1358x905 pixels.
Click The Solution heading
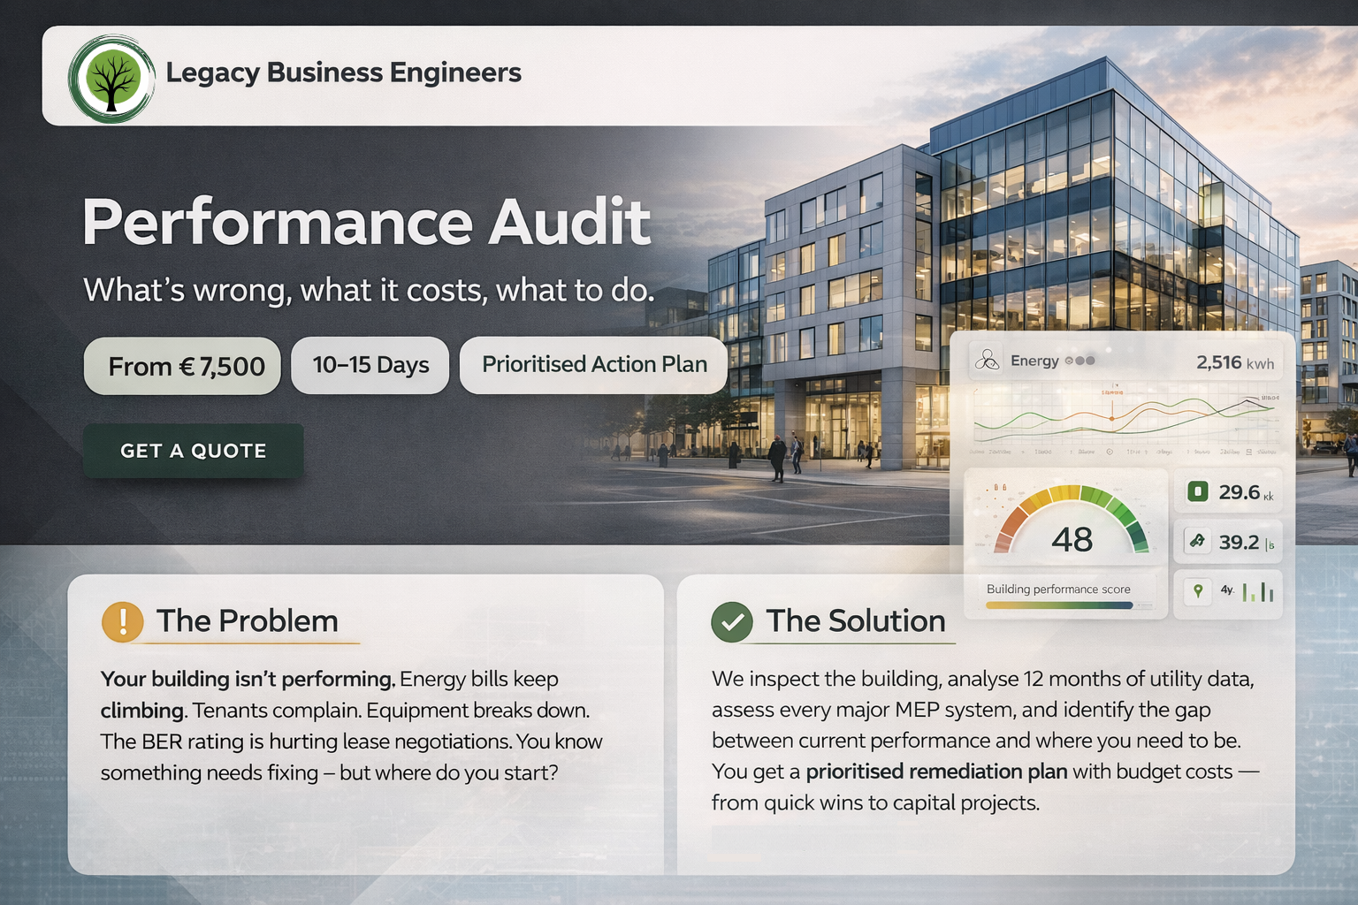pyautogui.click(x=855, y=621)
